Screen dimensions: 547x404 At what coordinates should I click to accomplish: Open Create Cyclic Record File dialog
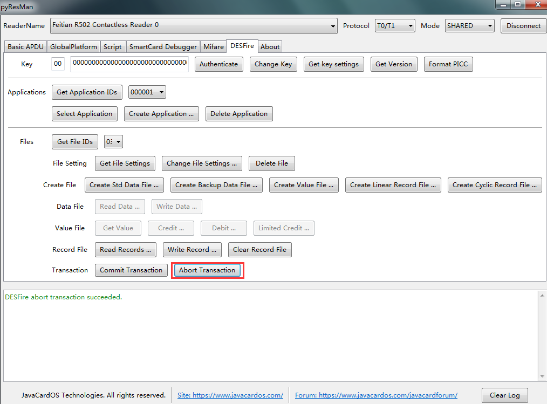(495, 185)
